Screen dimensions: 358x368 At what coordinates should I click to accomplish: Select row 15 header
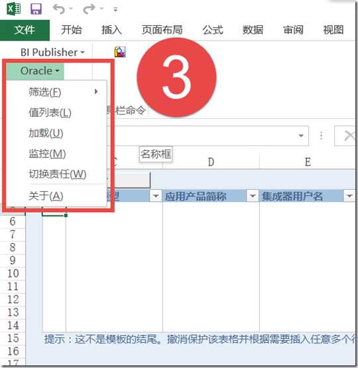13,339
